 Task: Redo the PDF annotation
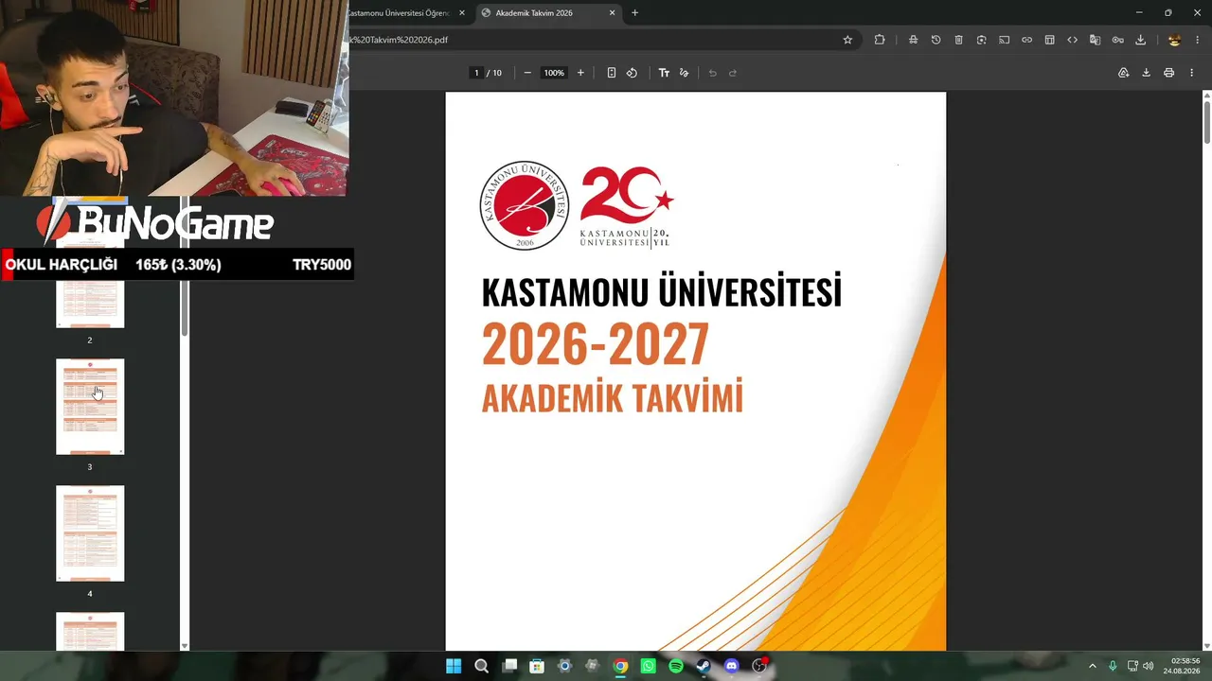(x=733, y=73)
